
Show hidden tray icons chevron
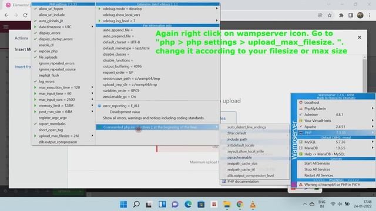point(304,204)
